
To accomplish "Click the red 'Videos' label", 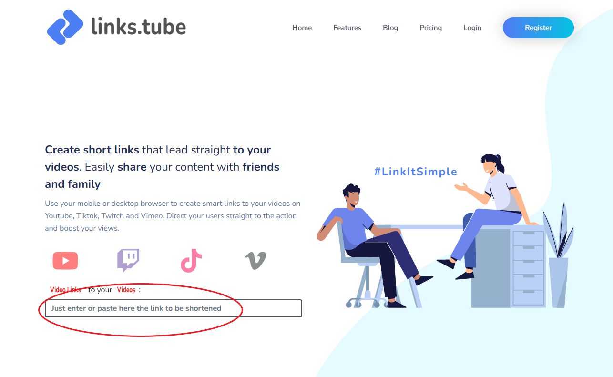I will coord(126,290).
